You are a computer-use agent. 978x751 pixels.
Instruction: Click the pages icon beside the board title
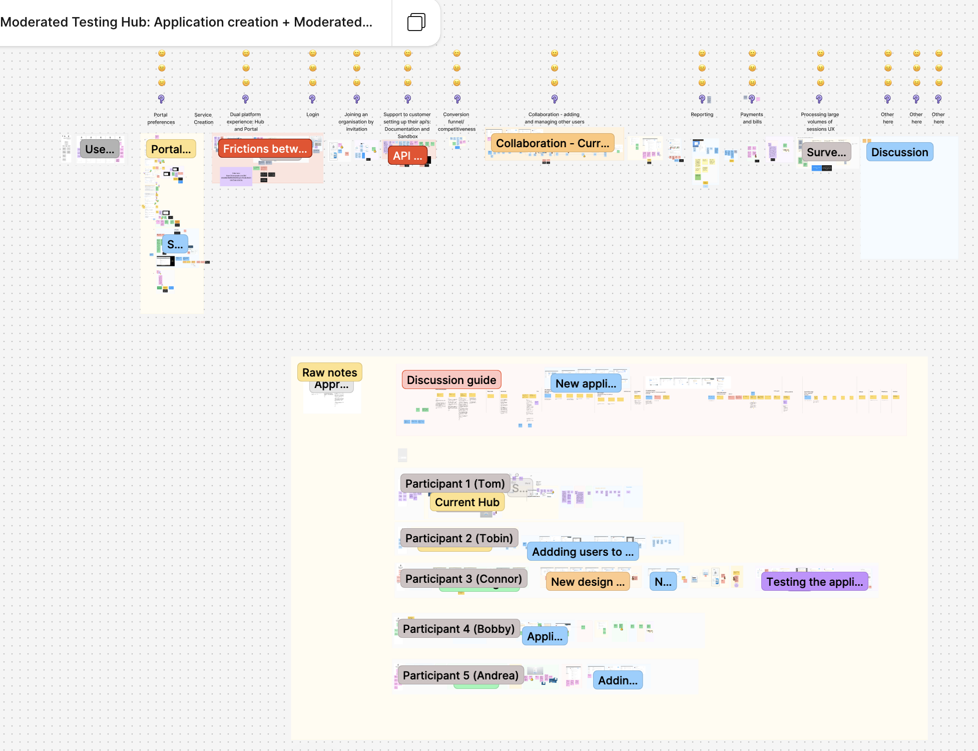(416, 22)
